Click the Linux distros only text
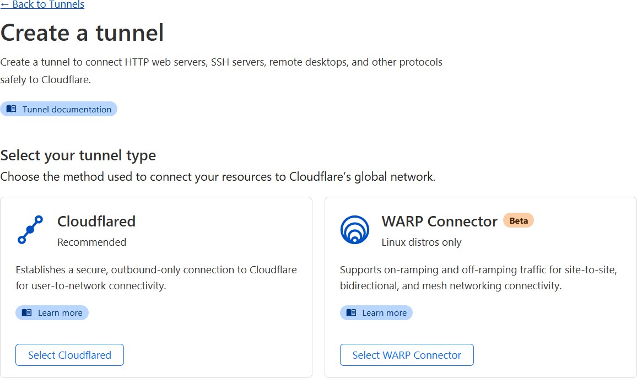This screenshot has height=378, width=637. point(421,242)
